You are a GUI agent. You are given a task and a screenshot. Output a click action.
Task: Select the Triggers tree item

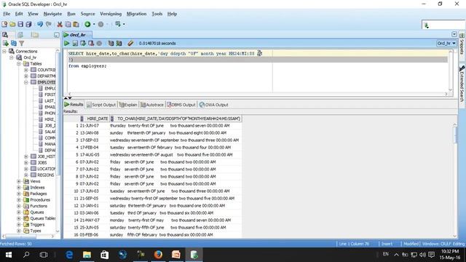coord(37,225)
